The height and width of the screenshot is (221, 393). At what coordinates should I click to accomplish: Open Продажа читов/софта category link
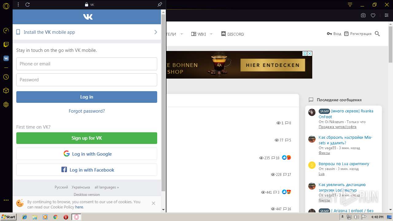337,127
